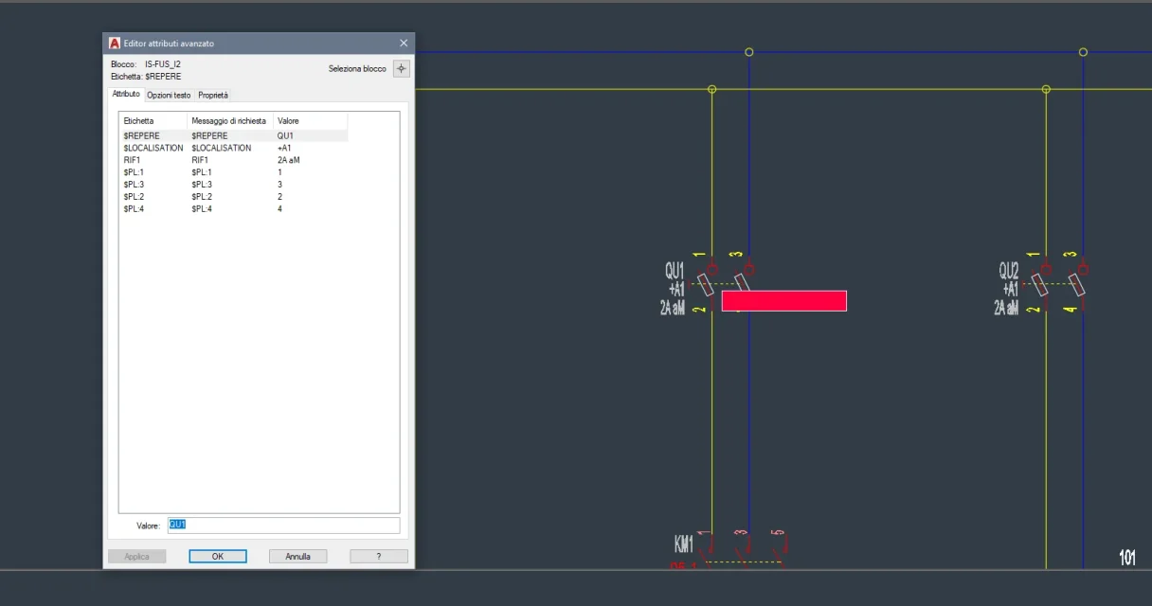Image resolution: width=1152 pixels, height=606 pixels.
Task: Click the Applica button
Action: (x=137, y=557)
